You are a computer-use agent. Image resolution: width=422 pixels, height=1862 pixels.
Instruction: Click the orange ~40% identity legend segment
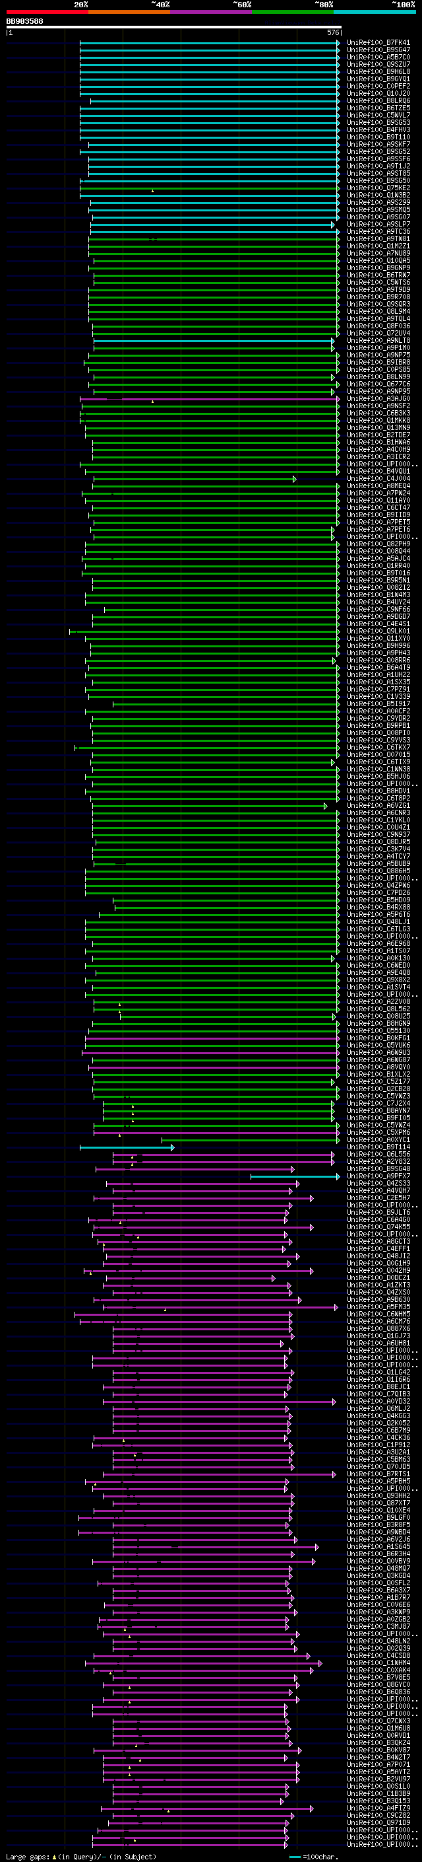click(129, 12)
